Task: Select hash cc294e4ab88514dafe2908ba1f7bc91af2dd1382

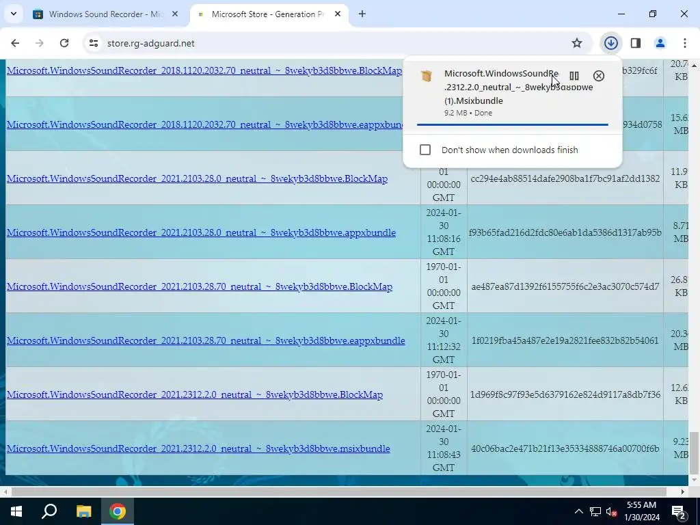Action: [565, 178]
